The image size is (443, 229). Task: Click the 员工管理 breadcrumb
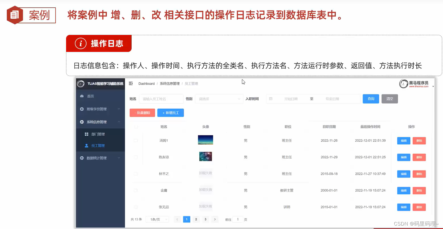[x=191, y=84]
